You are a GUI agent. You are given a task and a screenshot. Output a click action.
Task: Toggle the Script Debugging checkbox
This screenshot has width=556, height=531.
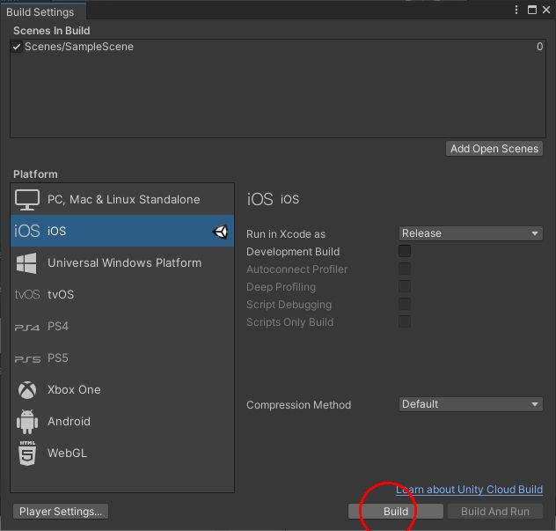click(x=405, y=304)
